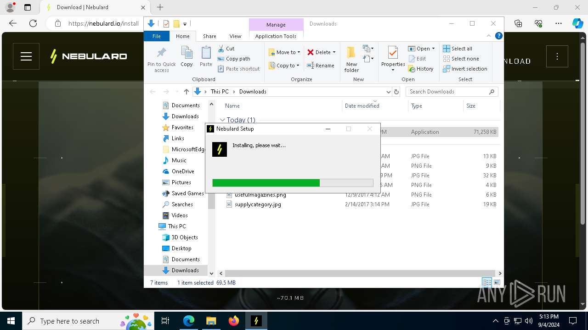Open File Explorer taskbar icon
This screenshot has height=330, width=588.
(211, 321)
